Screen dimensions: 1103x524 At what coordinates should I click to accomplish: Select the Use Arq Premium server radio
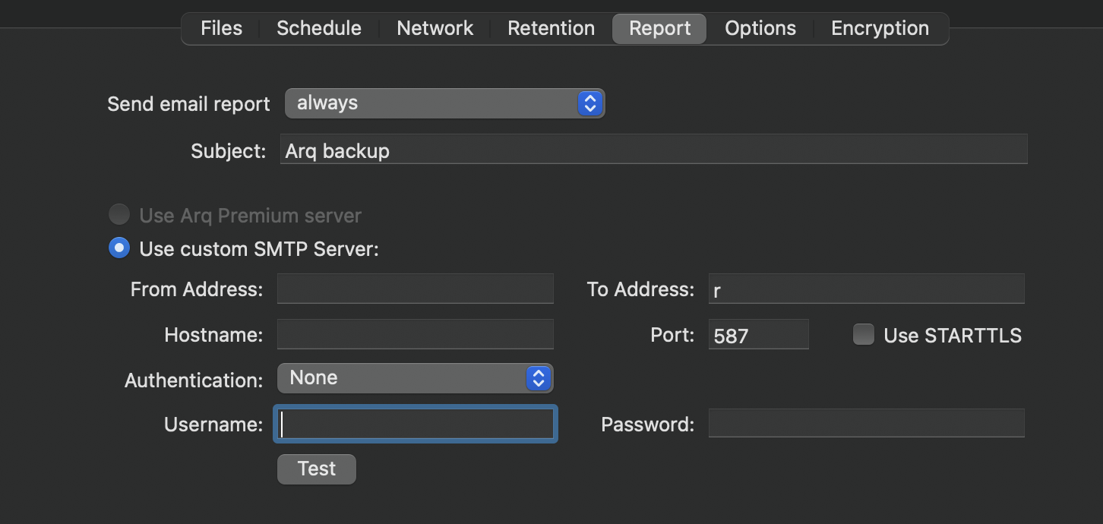click(119, 215)
